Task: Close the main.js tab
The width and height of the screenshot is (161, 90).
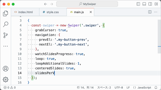Action: tap(91, 12)
